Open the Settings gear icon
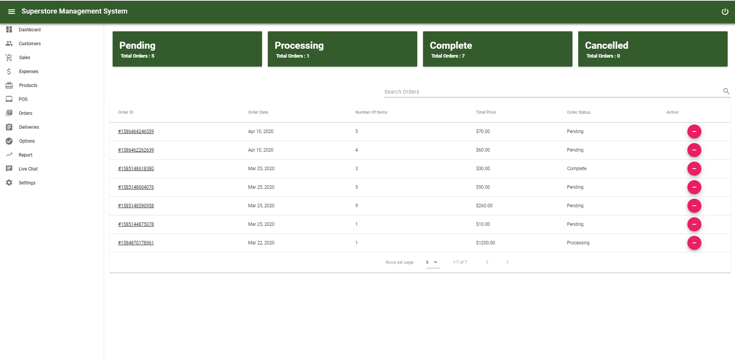The width and height of the screenshot is (735, 360). coord(9,183)
